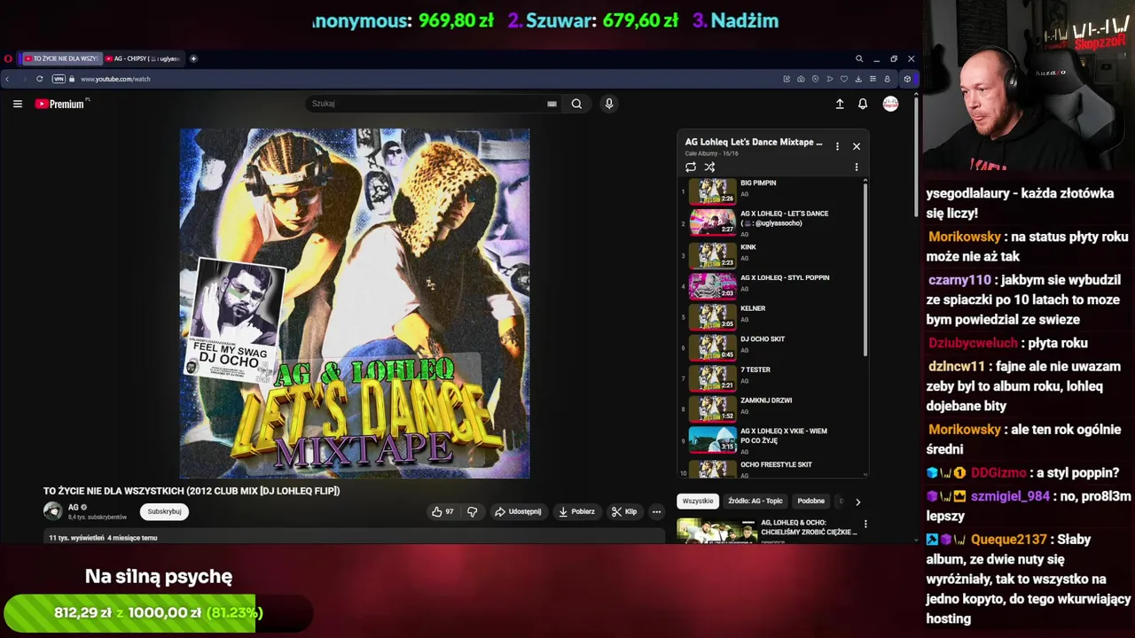Click the donation goal progress bar
1135x638 pixels.
point(158,612)
